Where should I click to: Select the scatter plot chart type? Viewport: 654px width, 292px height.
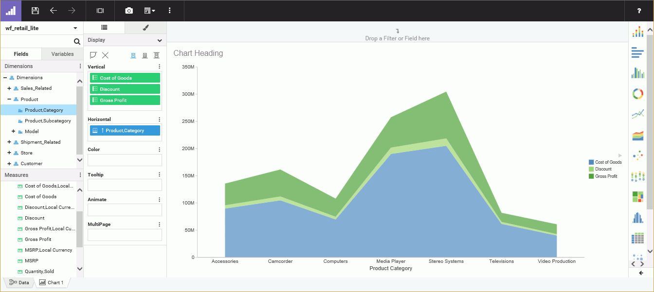pos(637,155)
